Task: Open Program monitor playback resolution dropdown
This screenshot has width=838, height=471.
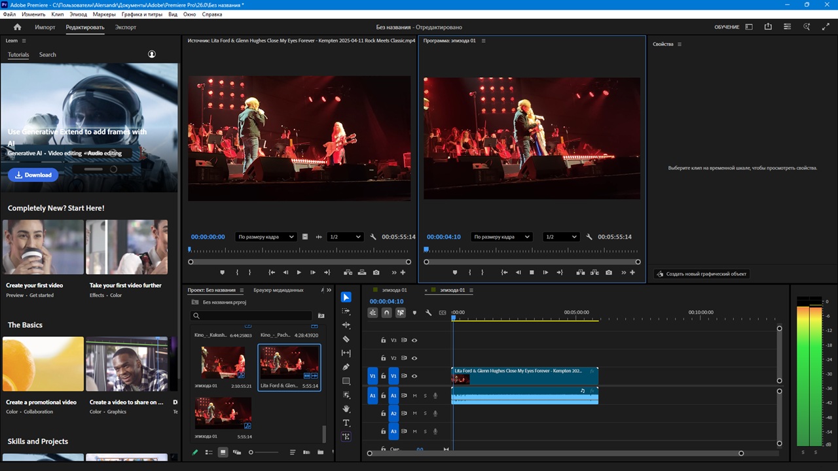Action: [x=561, y=237]
